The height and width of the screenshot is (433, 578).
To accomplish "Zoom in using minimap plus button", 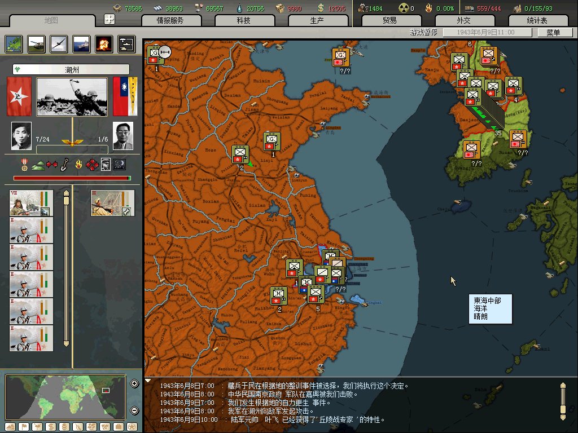I will pyautogui.click(x=134, y=384).
